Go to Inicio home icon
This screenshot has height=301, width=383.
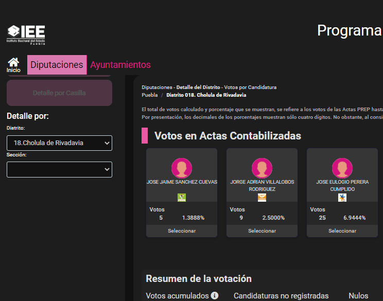[13, 65]
